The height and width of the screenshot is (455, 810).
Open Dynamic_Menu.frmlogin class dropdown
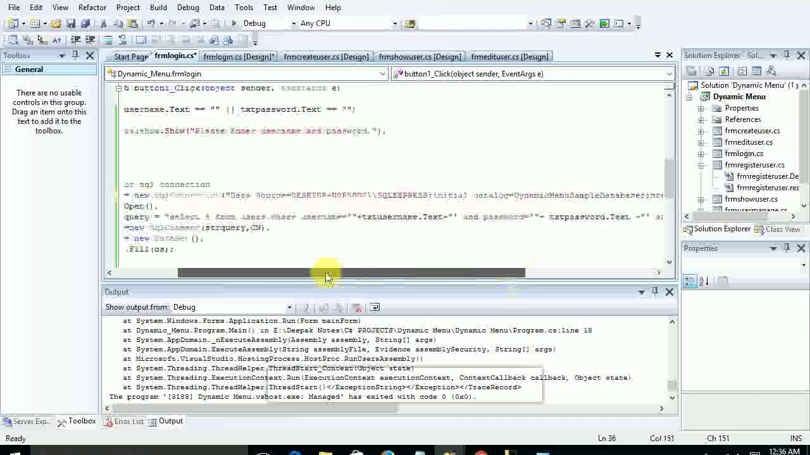382,74
